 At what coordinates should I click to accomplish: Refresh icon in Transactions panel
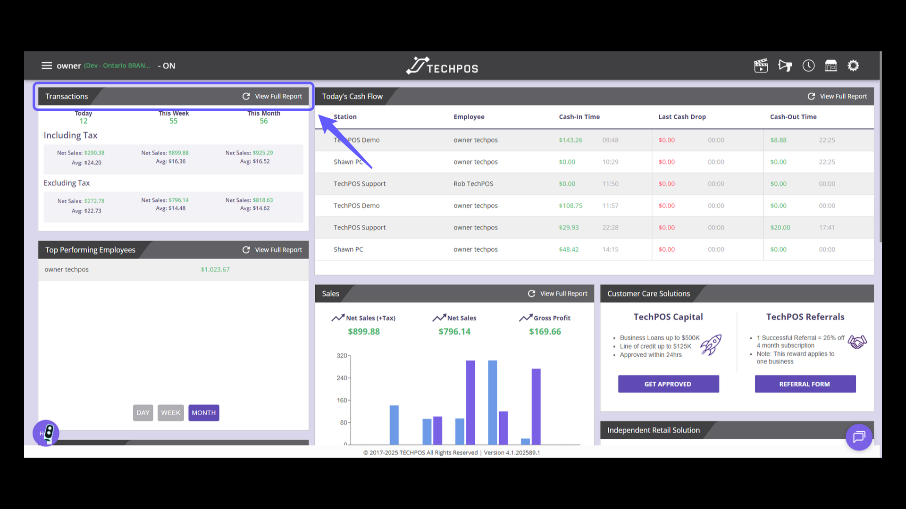tap(246, 96)
